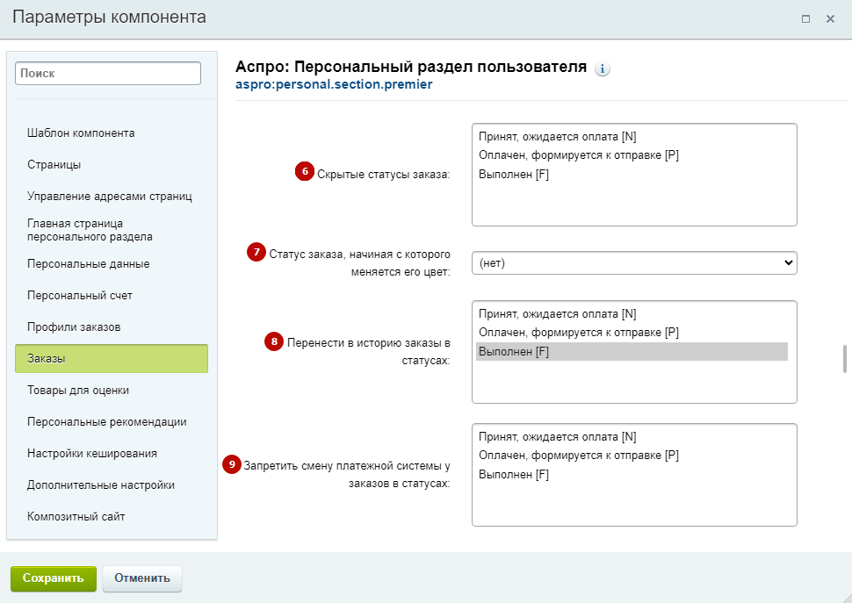Viewport: 852px width, 603px height.
Task: Click red marker number 9
Action: tap(232, 464)
